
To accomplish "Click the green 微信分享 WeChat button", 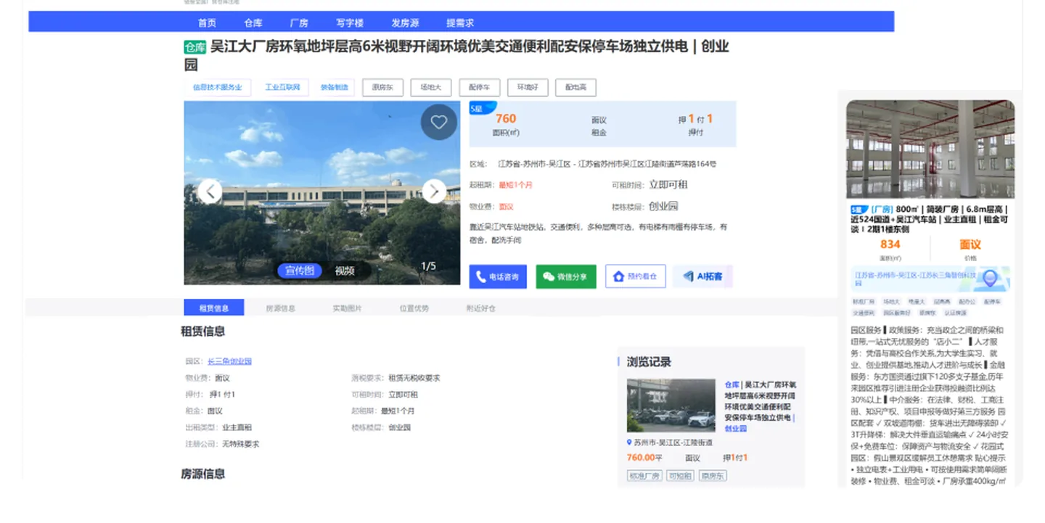I will [x=566, y=276].
